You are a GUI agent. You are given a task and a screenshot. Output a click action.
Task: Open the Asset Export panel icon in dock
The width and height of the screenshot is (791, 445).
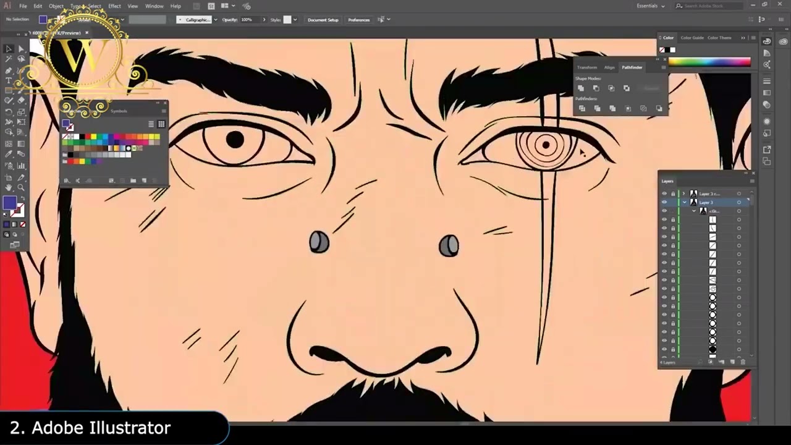(767, 150)
